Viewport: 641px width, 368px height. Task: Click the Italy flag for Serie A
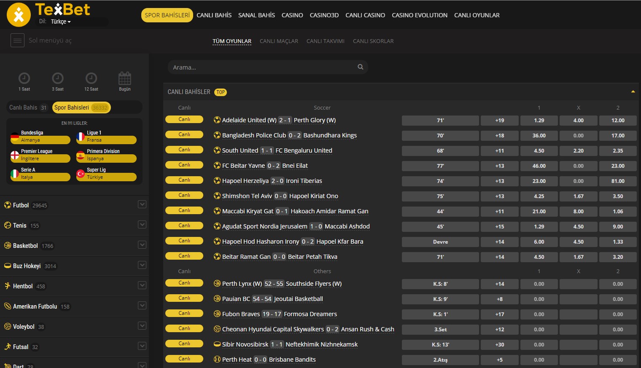coord(15,174)
